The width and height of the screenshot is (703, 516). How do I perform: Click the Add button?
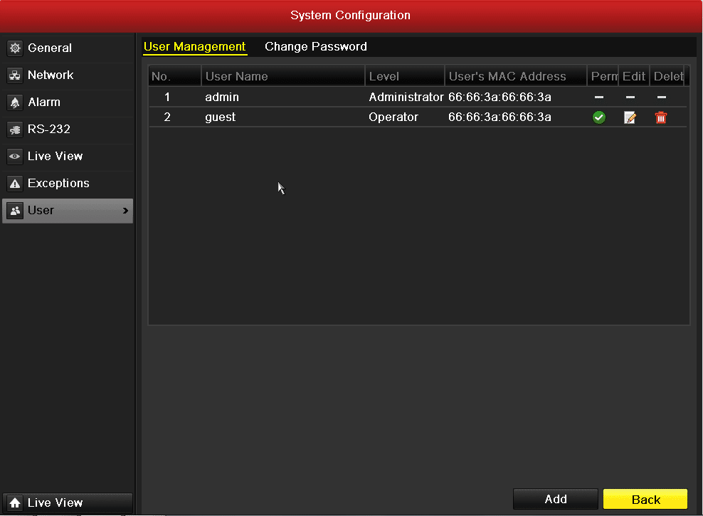coord(556,499)
